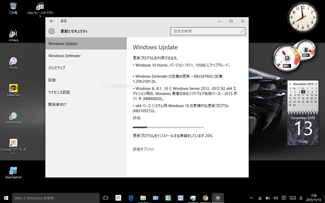Image resolution: width=325 pixels, height=203 pixels.
Task: Click the taskbar clock showing 7:58
Action: click(x=314, y=198)
